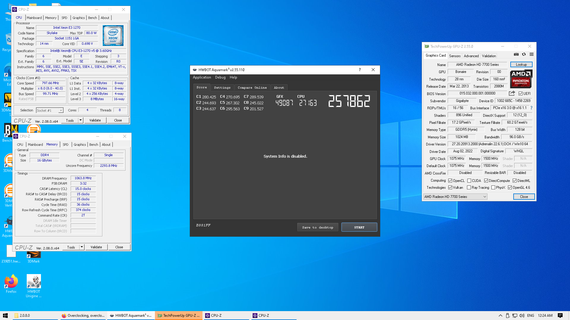
Task: Click the USB safely remove tray icon
Action: click(x=508, y=316)
